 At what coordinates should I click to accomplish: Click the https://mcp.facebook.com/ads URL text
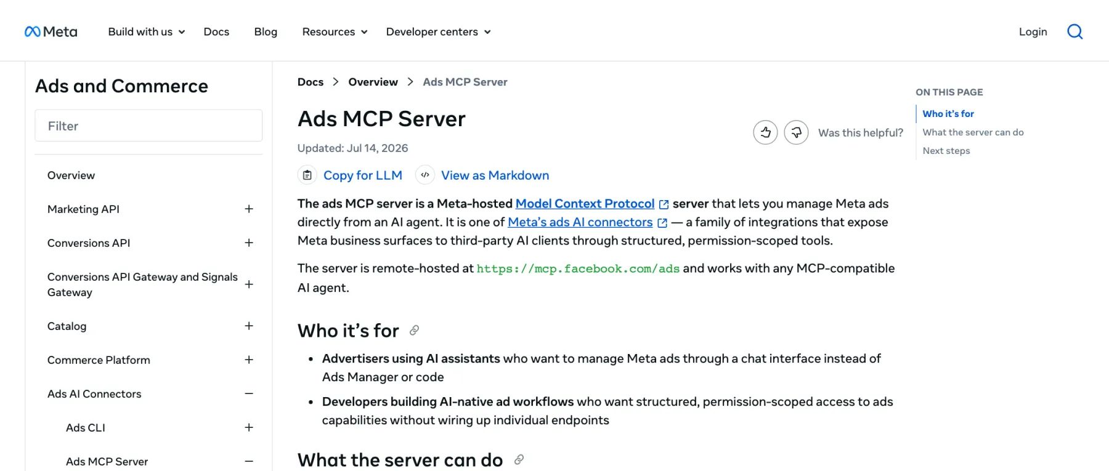pyautogui.click(x=578, y=268)
